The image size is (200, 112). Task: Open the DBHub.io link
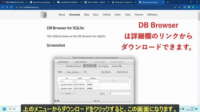152,15
